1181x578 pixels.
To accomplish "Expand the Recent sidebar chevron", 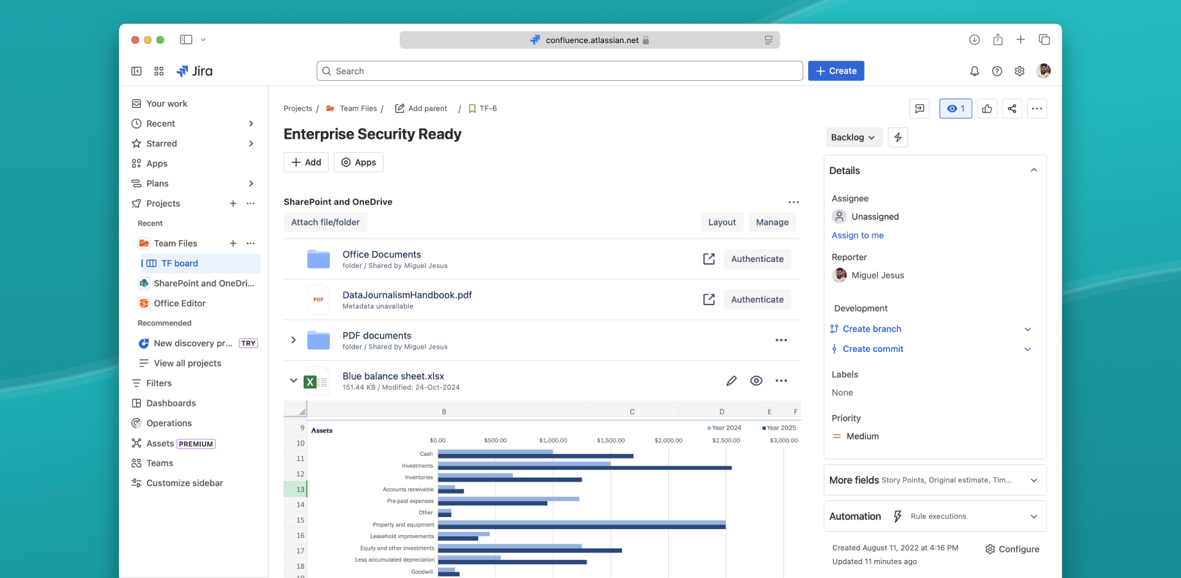I will [x=251, y=124].
